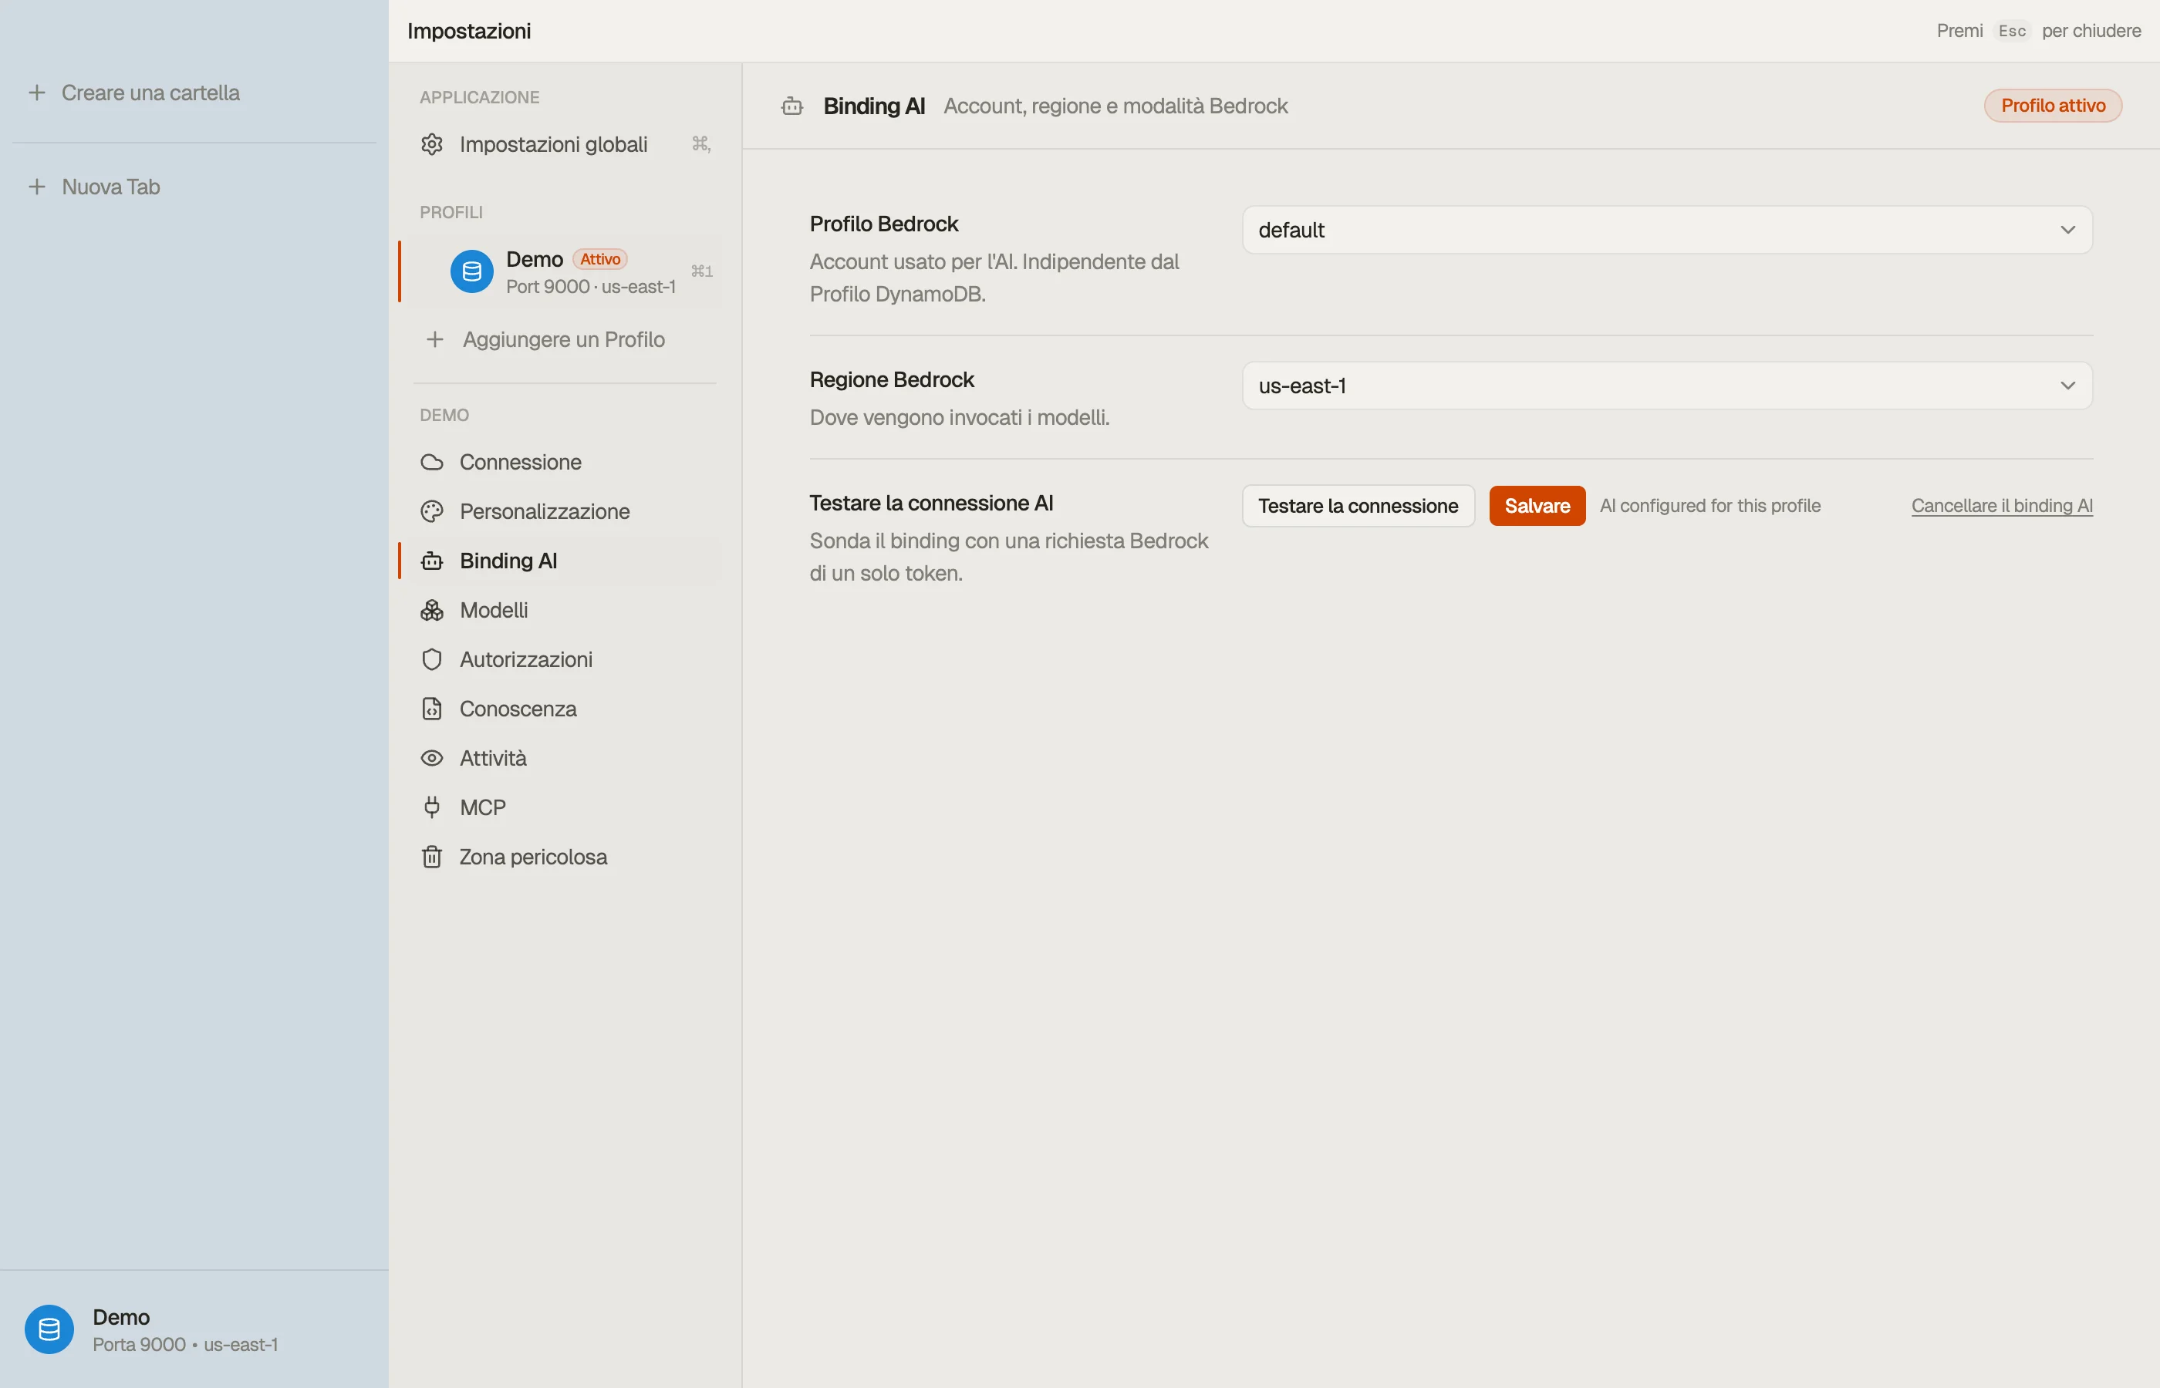Image resolution: width=2160 pixels, height=1388 pixels.
Task: Click the shield icon next to Autorizzazioni
Action: pos(432,660)
